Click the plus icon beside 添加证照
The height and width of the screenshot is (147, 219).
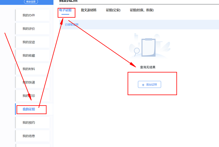(x=143, y=85)
